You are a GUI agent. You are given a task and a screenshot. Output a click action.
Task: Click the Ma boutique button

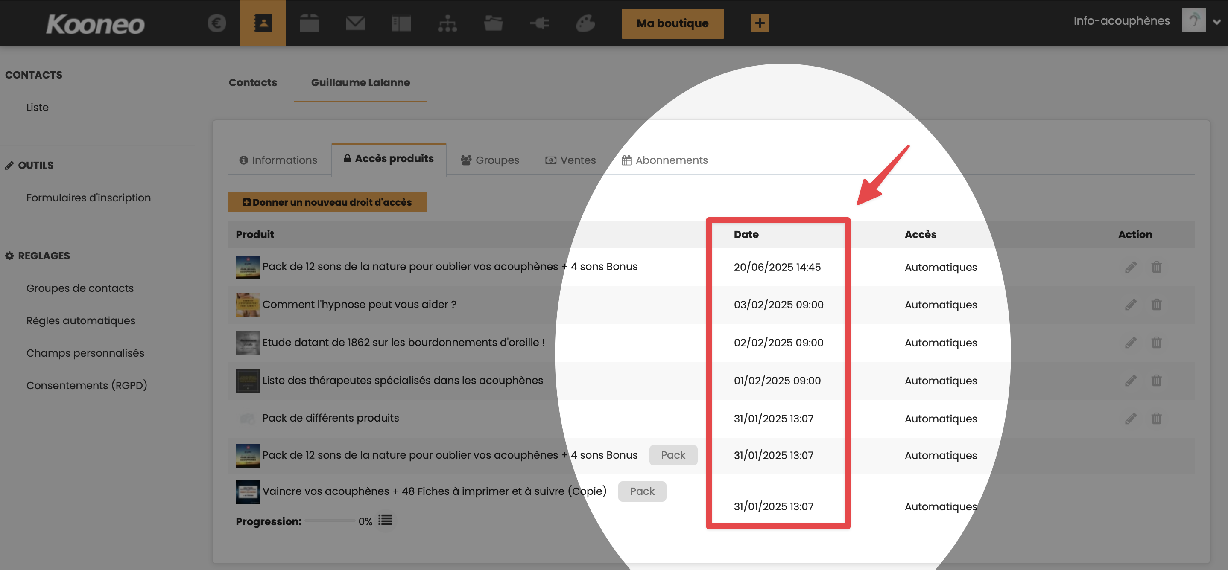point(672,23)
